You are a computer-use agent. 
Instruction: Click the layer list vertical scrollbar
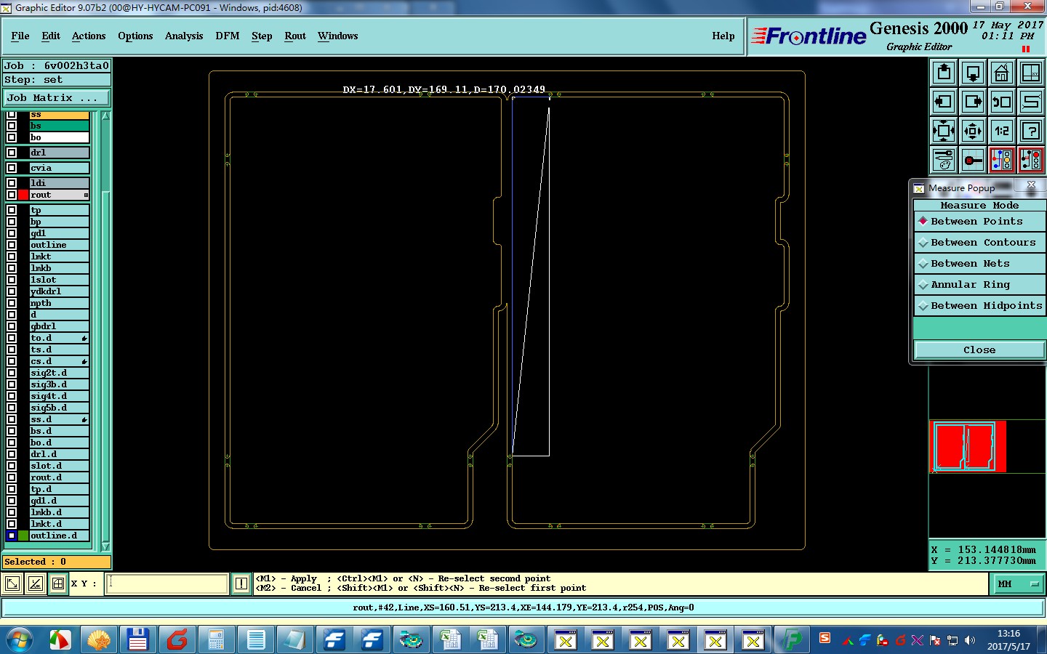tap(105, 331)
